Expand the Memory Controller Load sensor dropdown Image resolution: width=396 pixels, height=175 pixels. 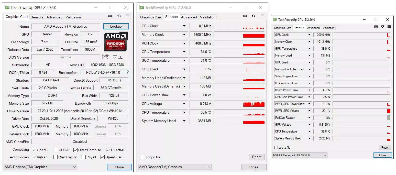point(309,69)
